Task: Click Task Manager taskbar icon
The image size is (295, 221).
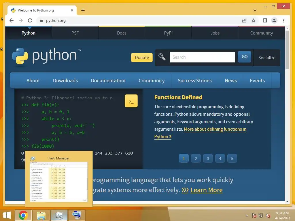Action: 59,215
